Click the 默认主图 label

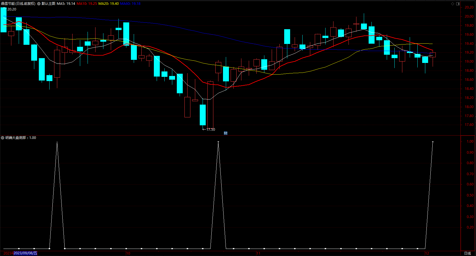click(48, 4)
